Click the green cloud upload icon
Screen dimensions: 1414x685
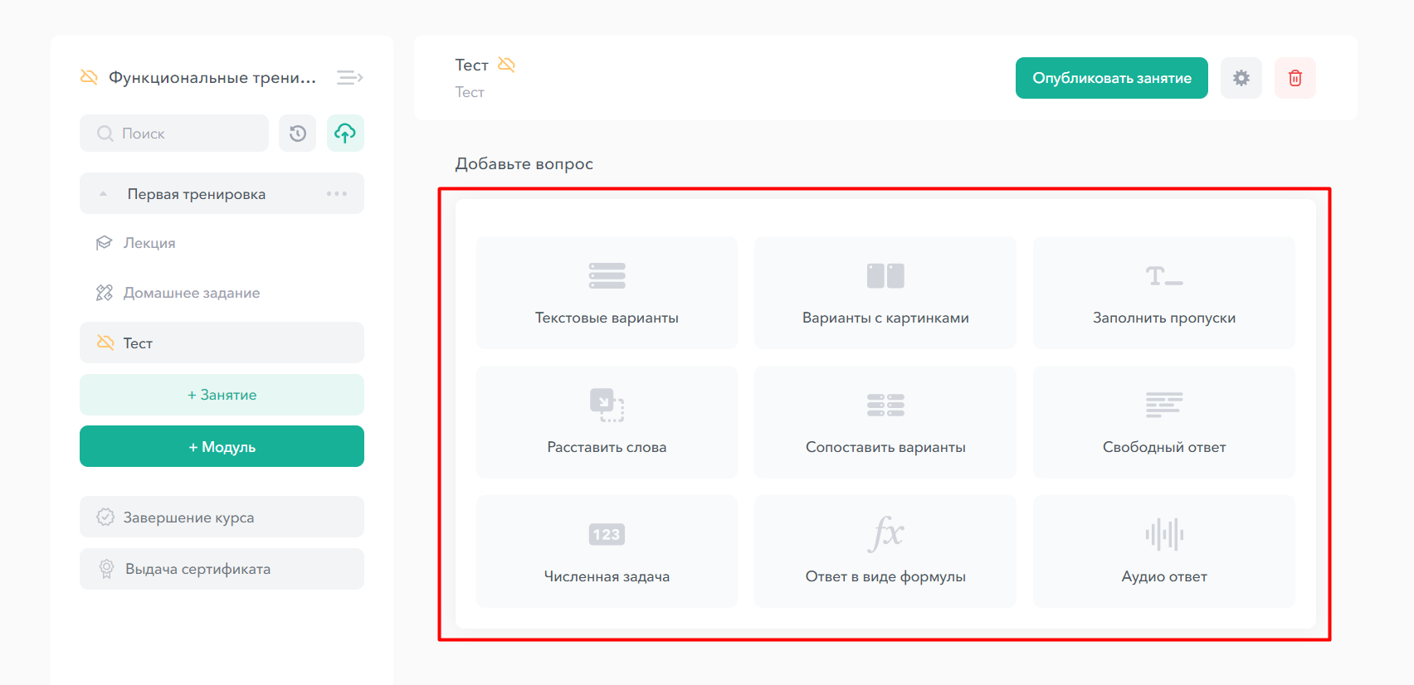tap(345, 134)
